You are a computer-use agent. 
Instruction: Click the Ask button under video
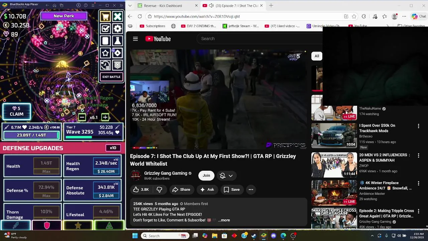(207, 189)
